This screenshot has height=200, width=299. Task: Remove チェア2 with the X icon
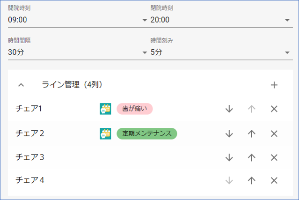coord(274,133)
